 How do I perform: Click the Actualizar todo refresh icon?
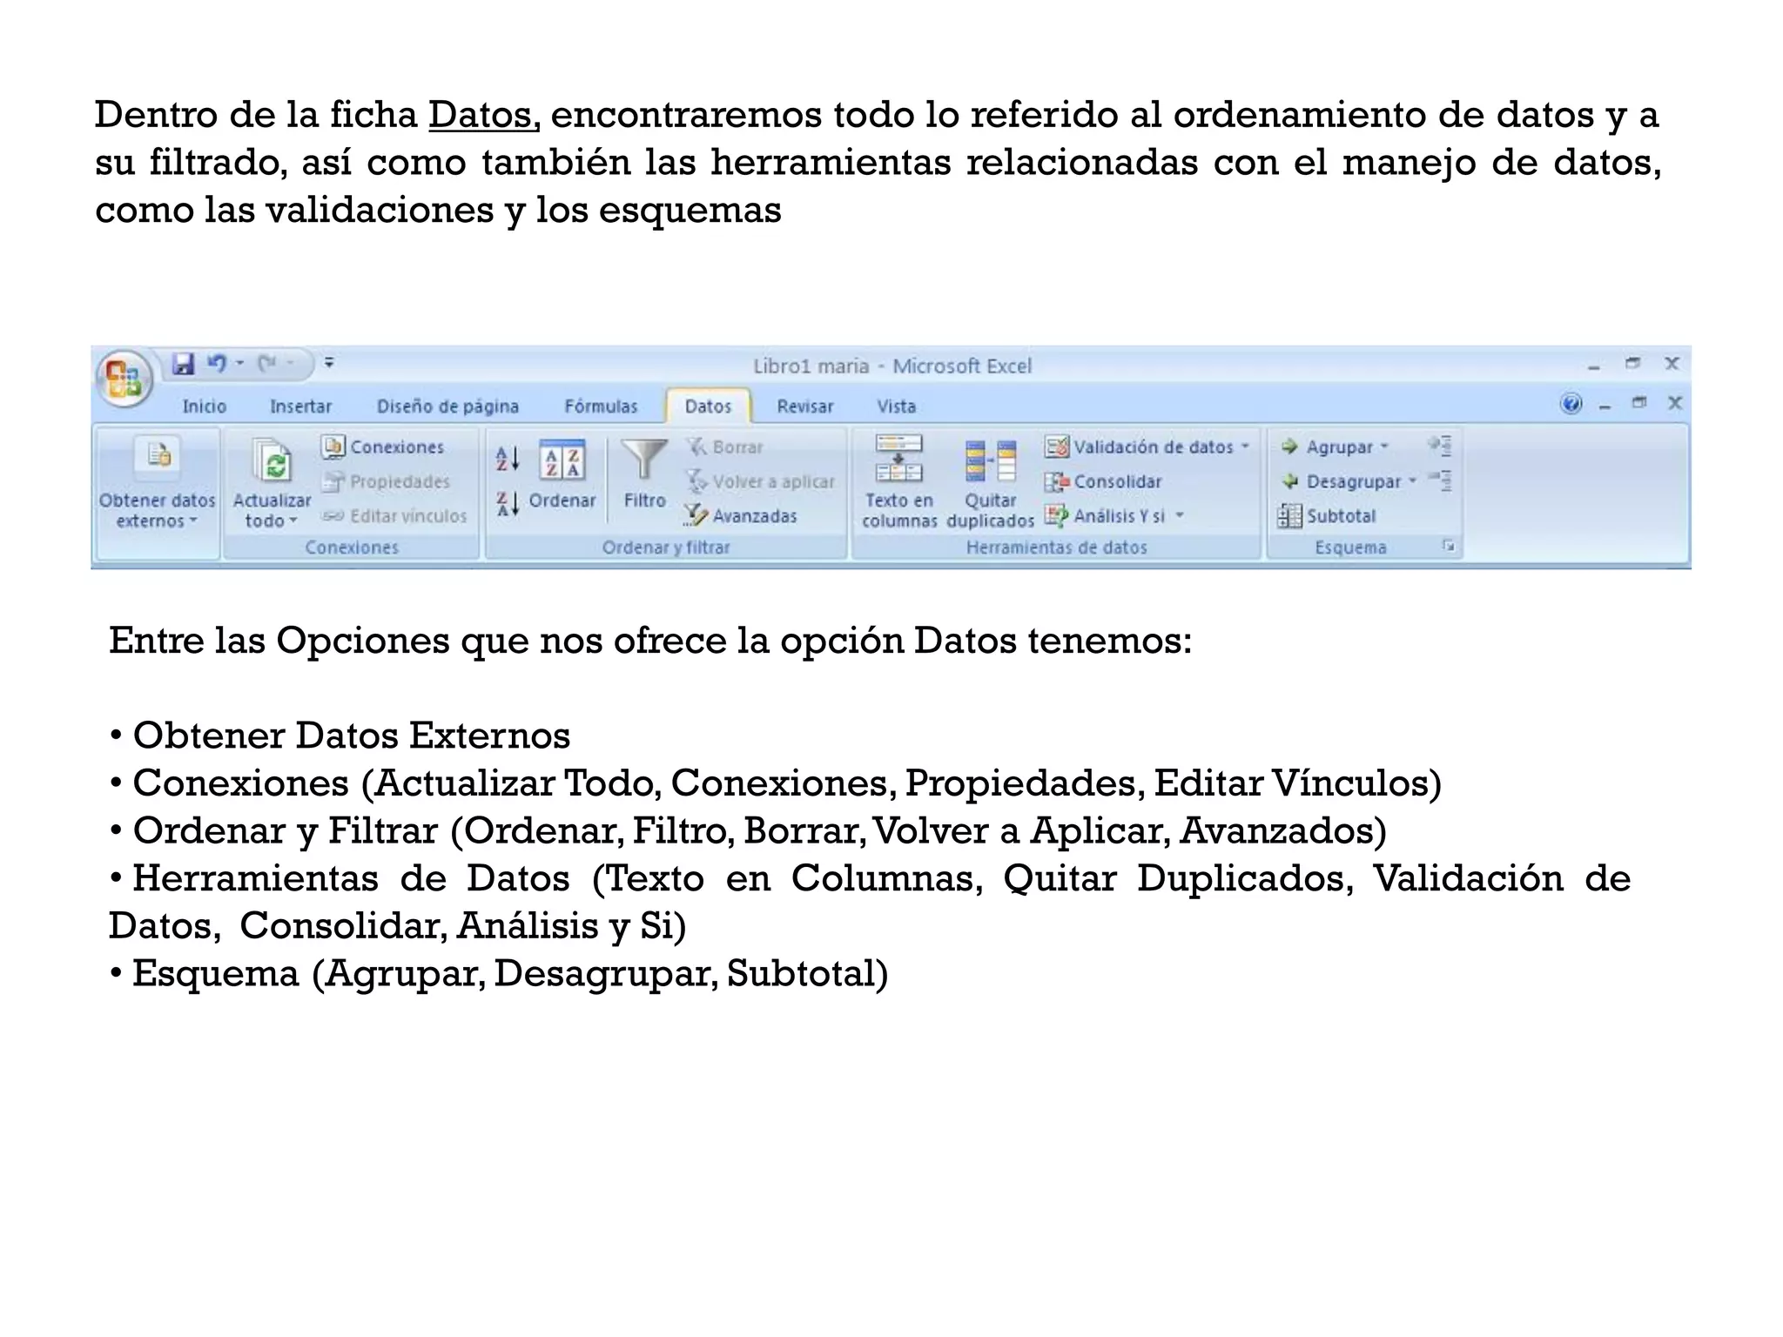(274, 460)
